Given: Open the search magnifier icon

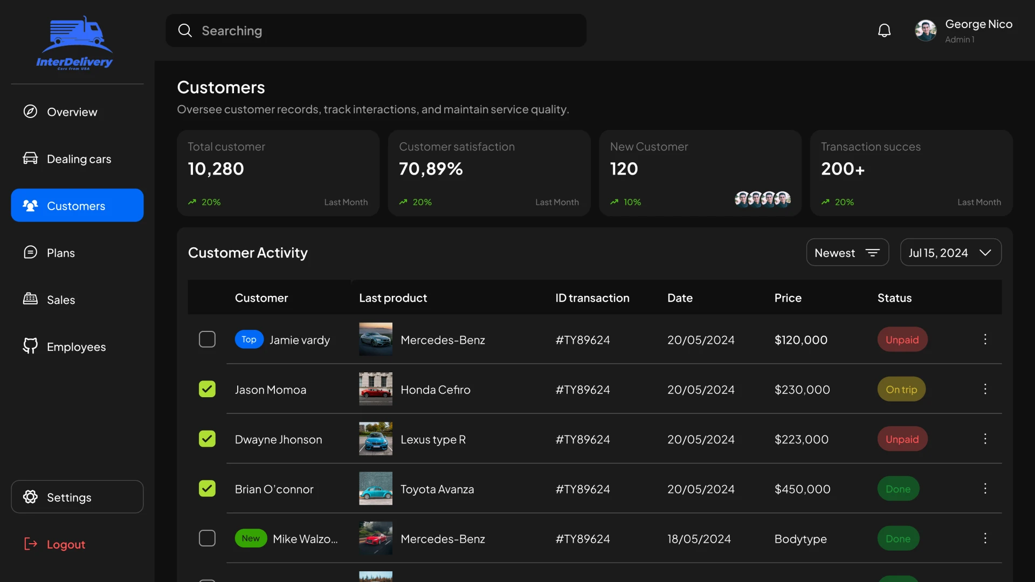Looking at the screenshot, I should point(185,30).
